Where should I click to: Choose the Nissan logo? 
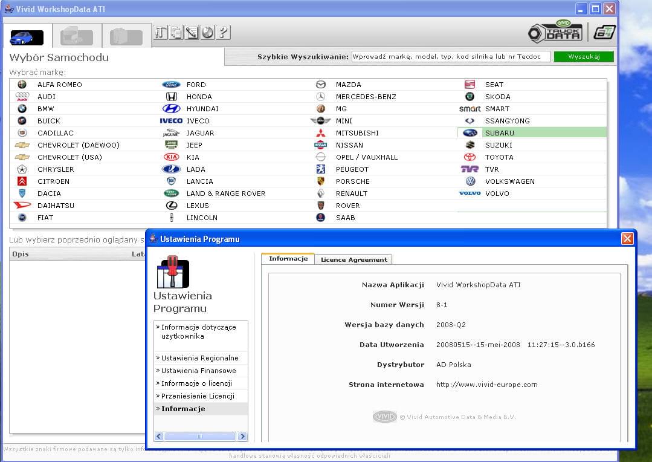[321, 145]
